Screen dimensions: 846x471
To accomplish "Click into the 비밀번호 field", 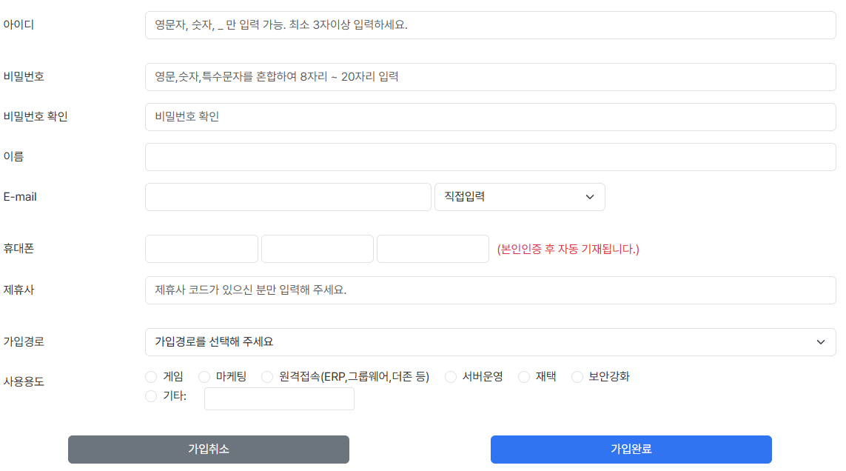I will tap(490, 77).
